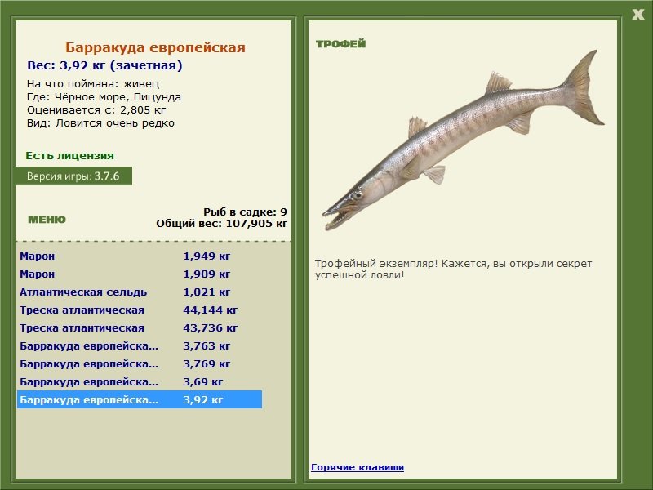Screen dimensions: 653x490
Task: Open the МЕНЮ button
Action: [47, 220]
